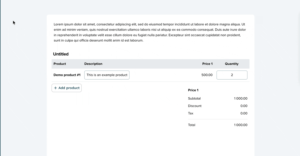Click the Quantity column header
Image resolution: width=300 pixels, height=156 pixels.
pos(232,64)
